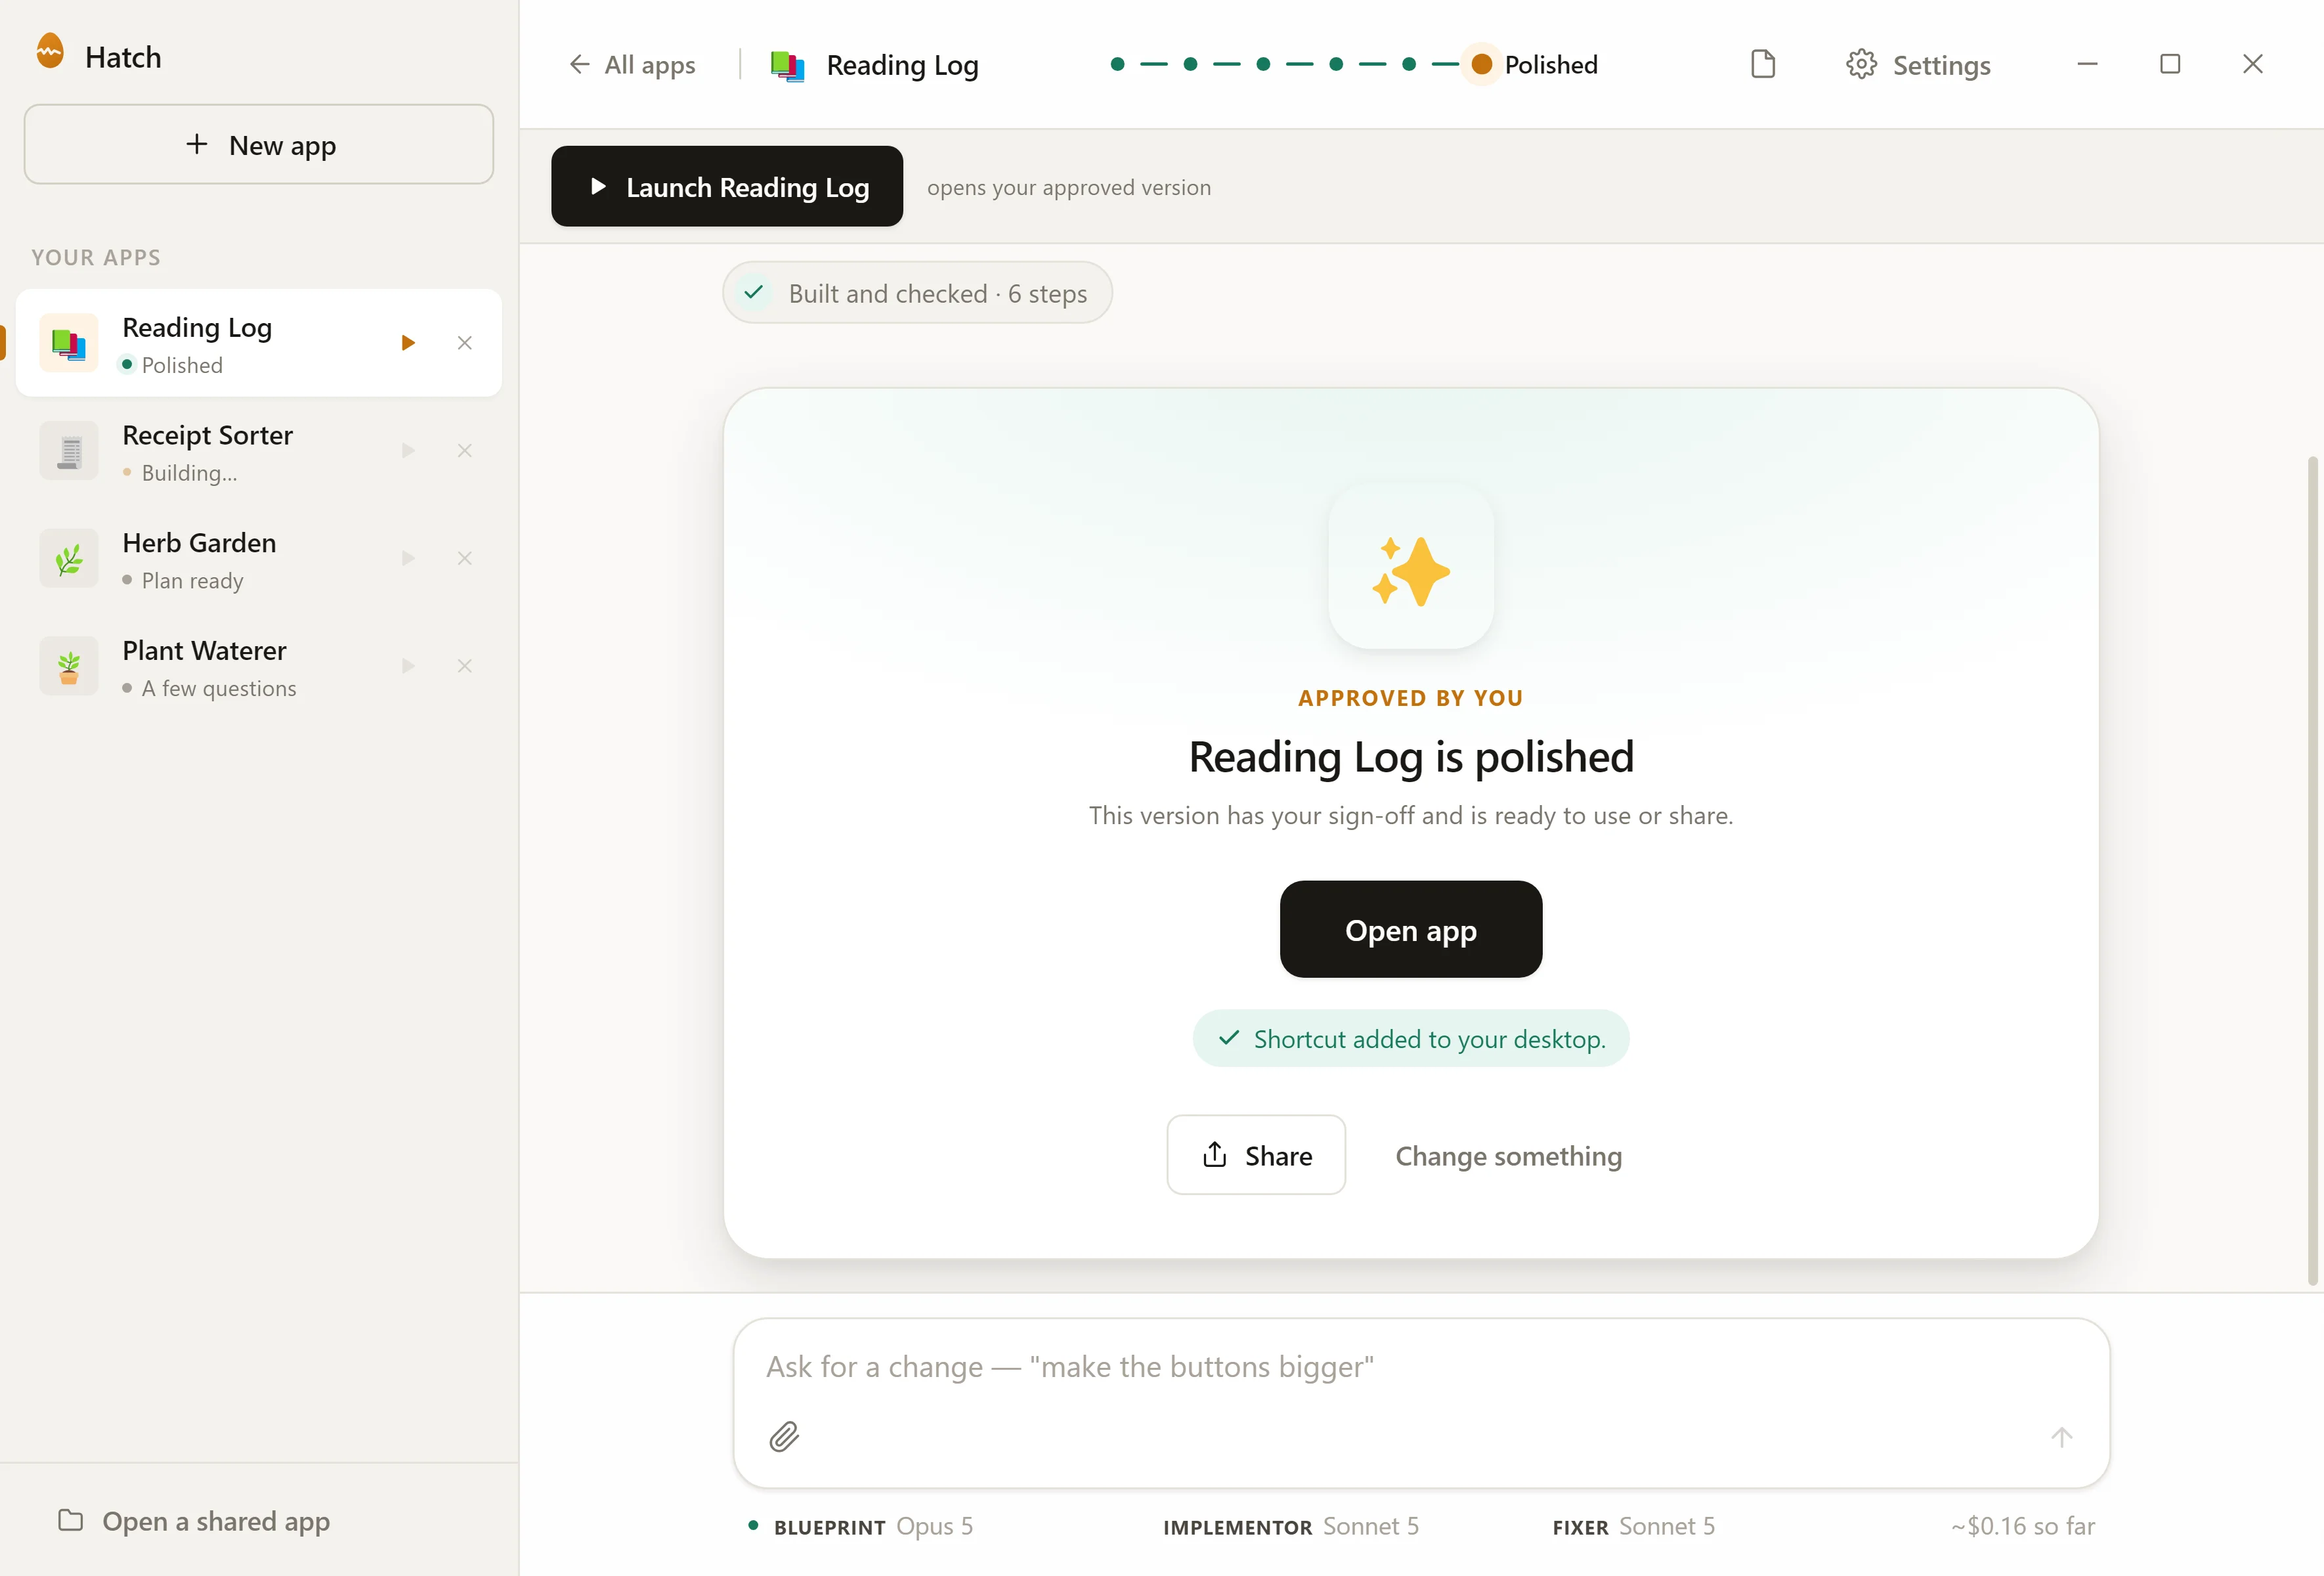This screenshot has width=2324, height=1576.
Task: Attach a file with the paperclip icon
Action: click(x=784, y=1437)
